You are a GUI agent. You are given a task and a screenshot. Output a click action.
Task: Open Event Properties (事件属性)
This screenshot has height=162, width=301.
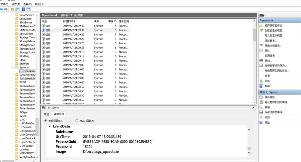[x=270, y=97]
